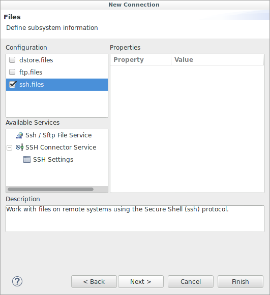Click the Available Services horizontal scrollbar

tap(50, 189)
